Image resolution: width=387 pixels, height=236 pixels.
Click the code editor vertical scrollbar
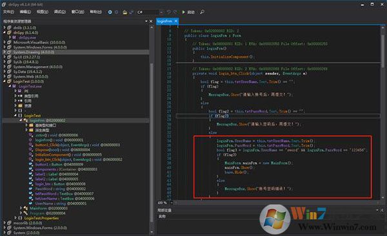point(382,113)
